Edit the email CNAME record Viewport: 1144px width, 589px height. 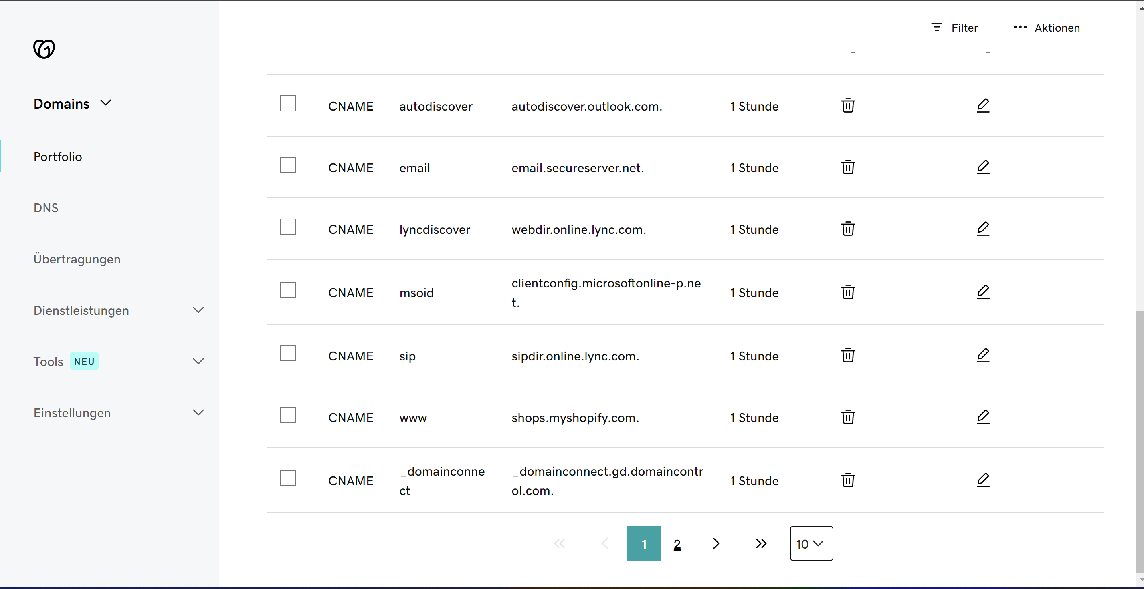coord(983,167)
